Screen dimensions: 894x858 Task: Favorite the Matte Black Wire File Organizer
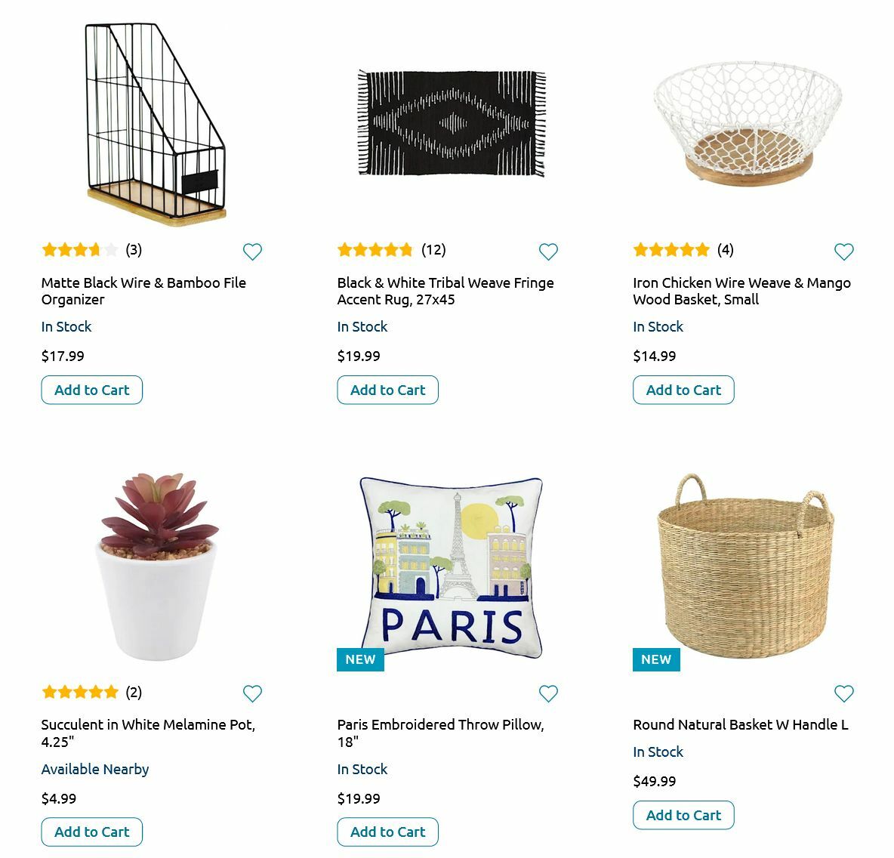252,252
